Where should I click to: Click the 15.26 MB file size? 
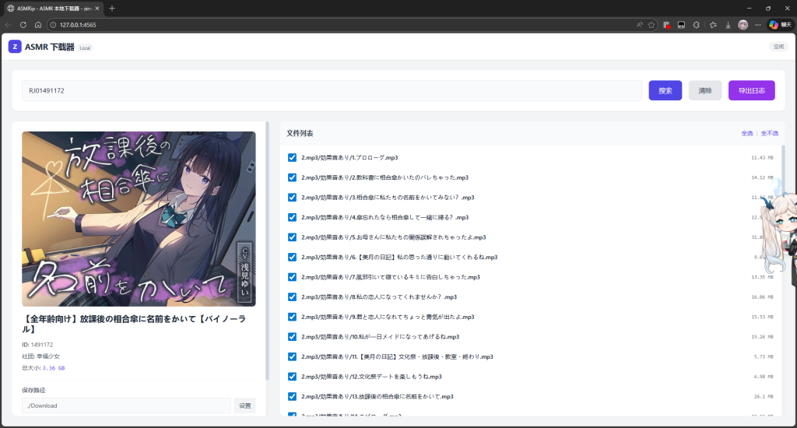click(x=762, y=336)
